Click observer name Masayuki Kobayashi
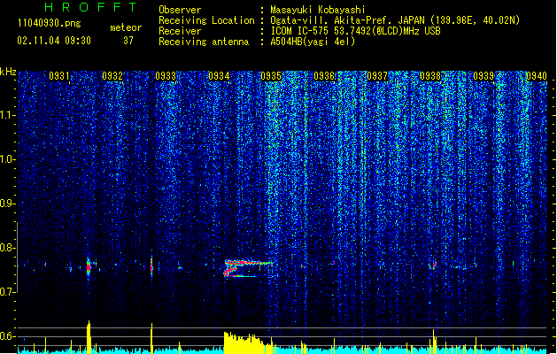 pos(318,10)
